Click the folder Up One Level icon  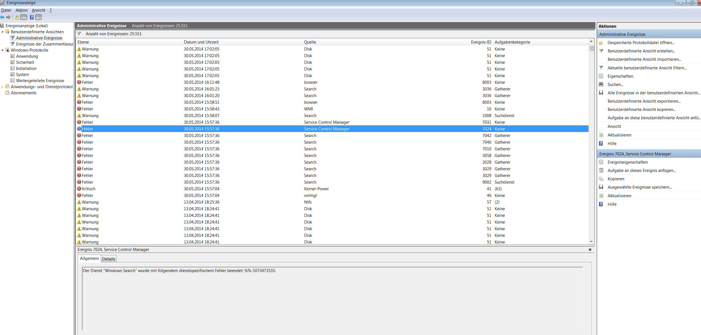click(17, 17)
